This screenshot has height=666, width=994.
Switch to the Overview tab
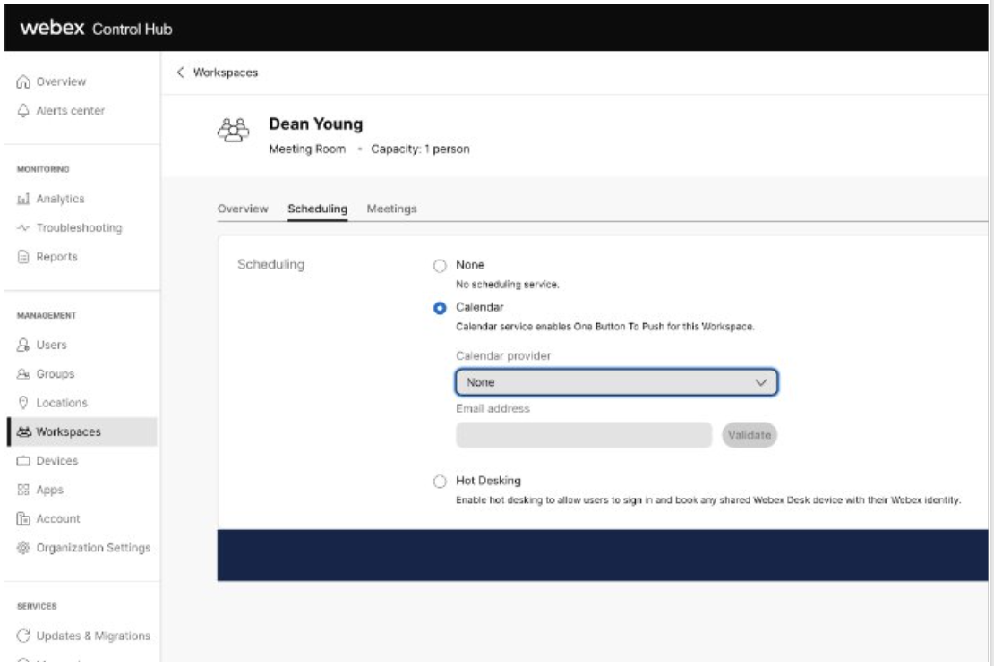pos(243,209)
